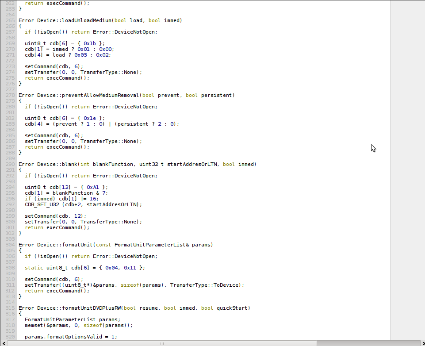Click 'execCommand' on line 262
The height and width of the screenshot is (346, 425).
click(x=63, y=3)
